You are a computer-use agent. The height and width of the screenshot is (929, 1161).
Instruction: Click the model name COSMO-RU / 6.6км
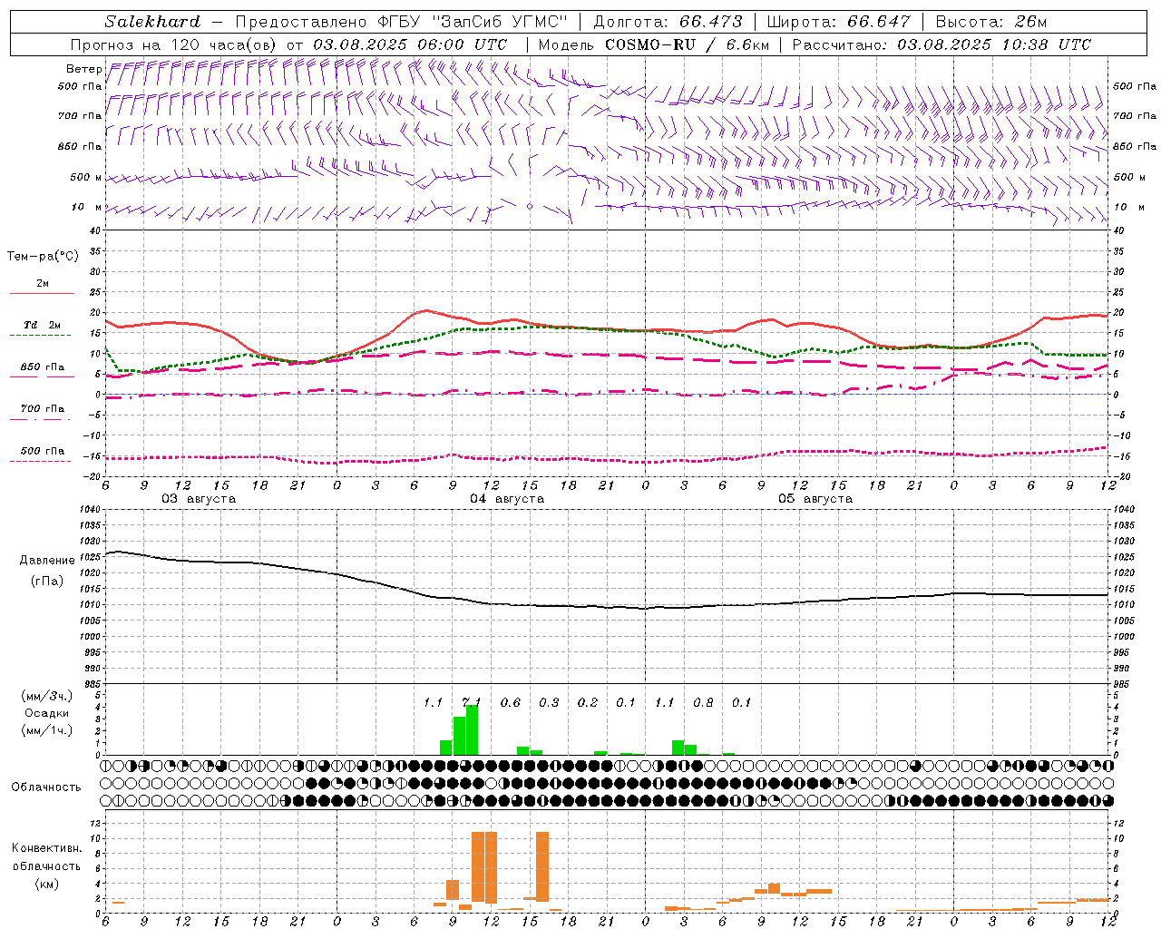pos(687,44)
